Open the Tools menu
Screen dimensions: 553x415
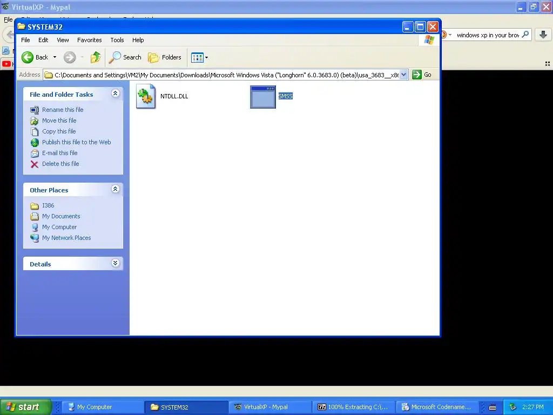(117, 40)
